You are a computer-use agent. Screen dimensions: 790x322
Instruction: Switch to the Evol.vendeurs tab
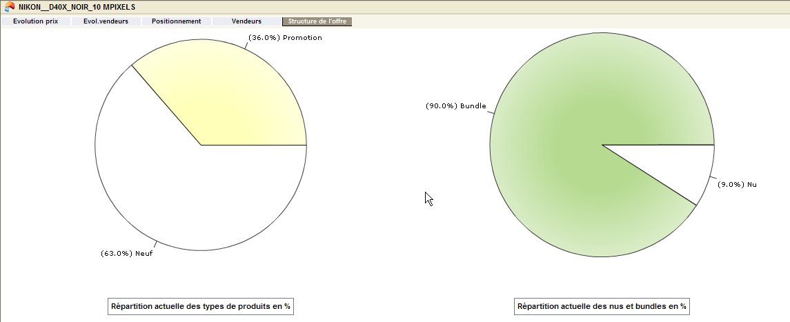[106, 21]
